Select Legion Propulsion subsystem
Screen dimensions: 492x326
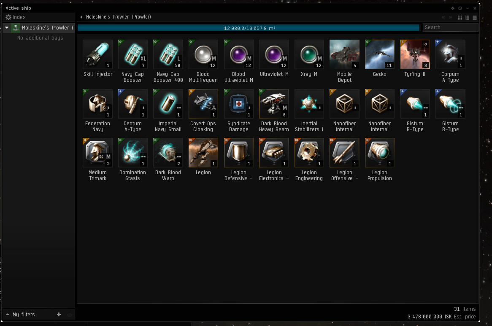coord(380,153)
